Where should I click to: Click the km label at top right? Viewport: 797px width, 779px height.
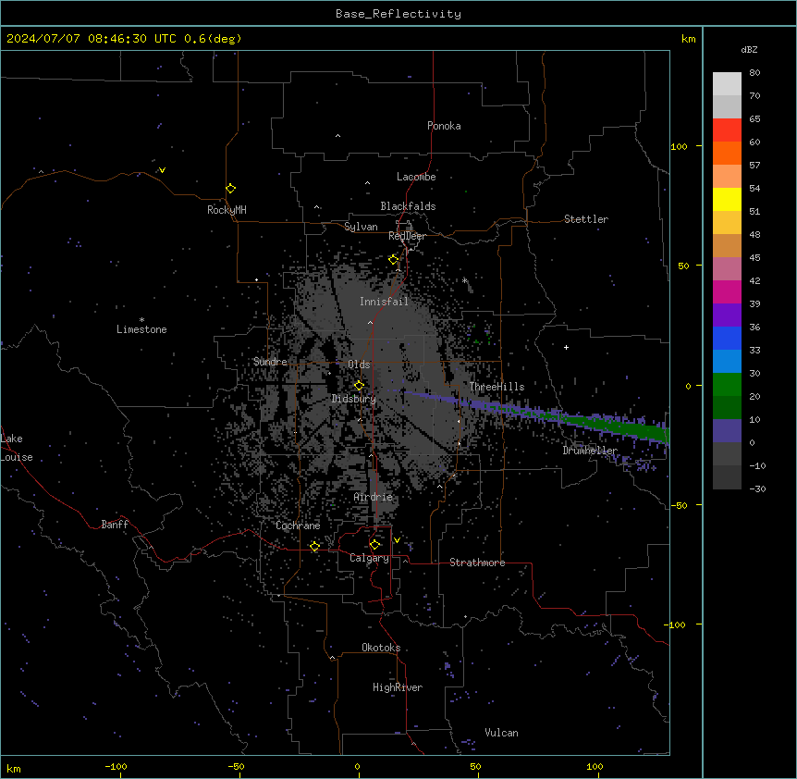(x=689, y=39)
